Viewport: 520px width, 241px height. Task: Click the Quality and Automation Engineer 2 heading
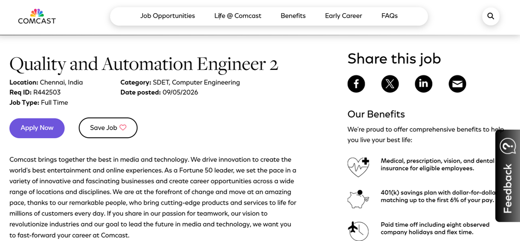pyautogui.click(x=144, y=64)
